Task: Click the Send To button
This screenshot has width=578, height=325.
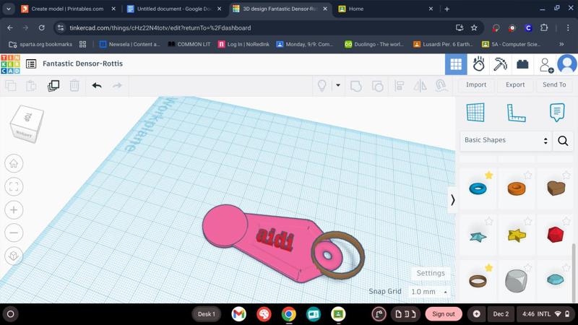Action: pos(554,84)
